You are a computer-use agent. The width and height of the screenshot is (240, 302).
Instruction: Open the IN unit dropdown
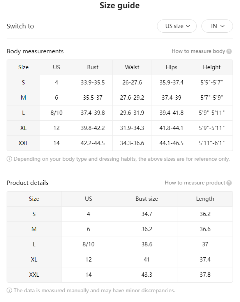point(217,26)
